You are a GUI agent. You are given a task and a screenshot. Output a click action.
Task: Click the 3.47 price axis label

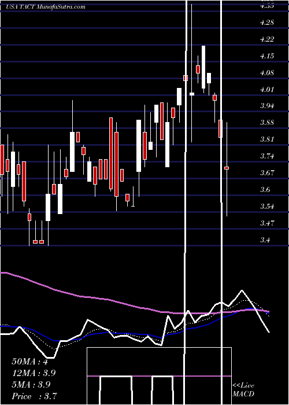(x=267, y=223)
